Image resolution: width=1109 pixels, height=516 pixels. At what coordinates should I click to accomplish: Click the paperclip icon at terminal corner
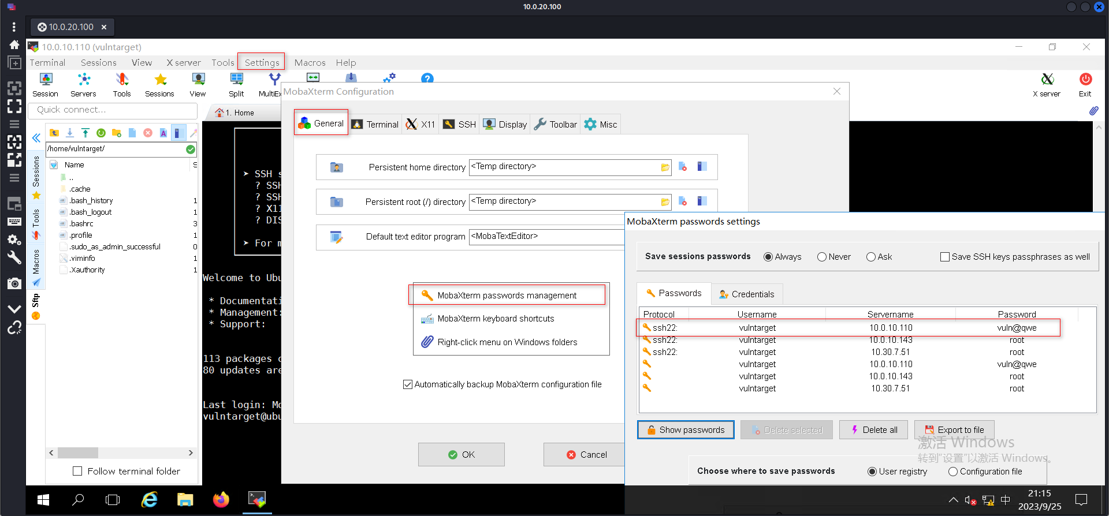point(1094,111)
